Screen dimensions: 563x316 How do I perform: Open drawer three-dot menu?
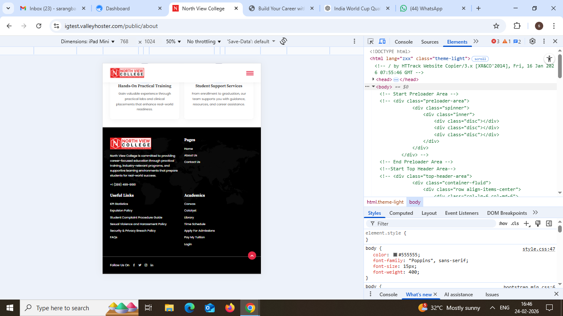[370, 294]
